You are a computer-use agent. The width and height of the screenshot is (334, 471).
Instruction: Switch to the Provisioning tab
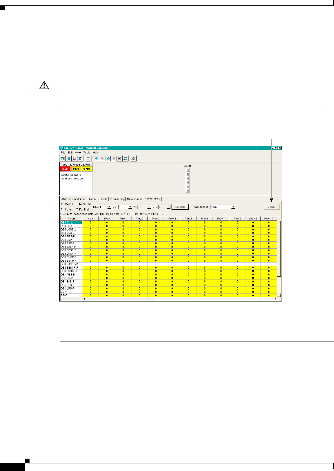pos(117,199)
